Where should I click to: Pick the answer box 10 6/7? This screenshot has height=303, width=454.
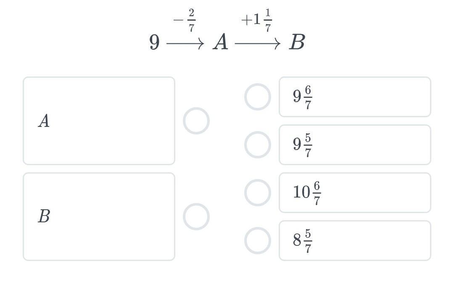[355, 193]
